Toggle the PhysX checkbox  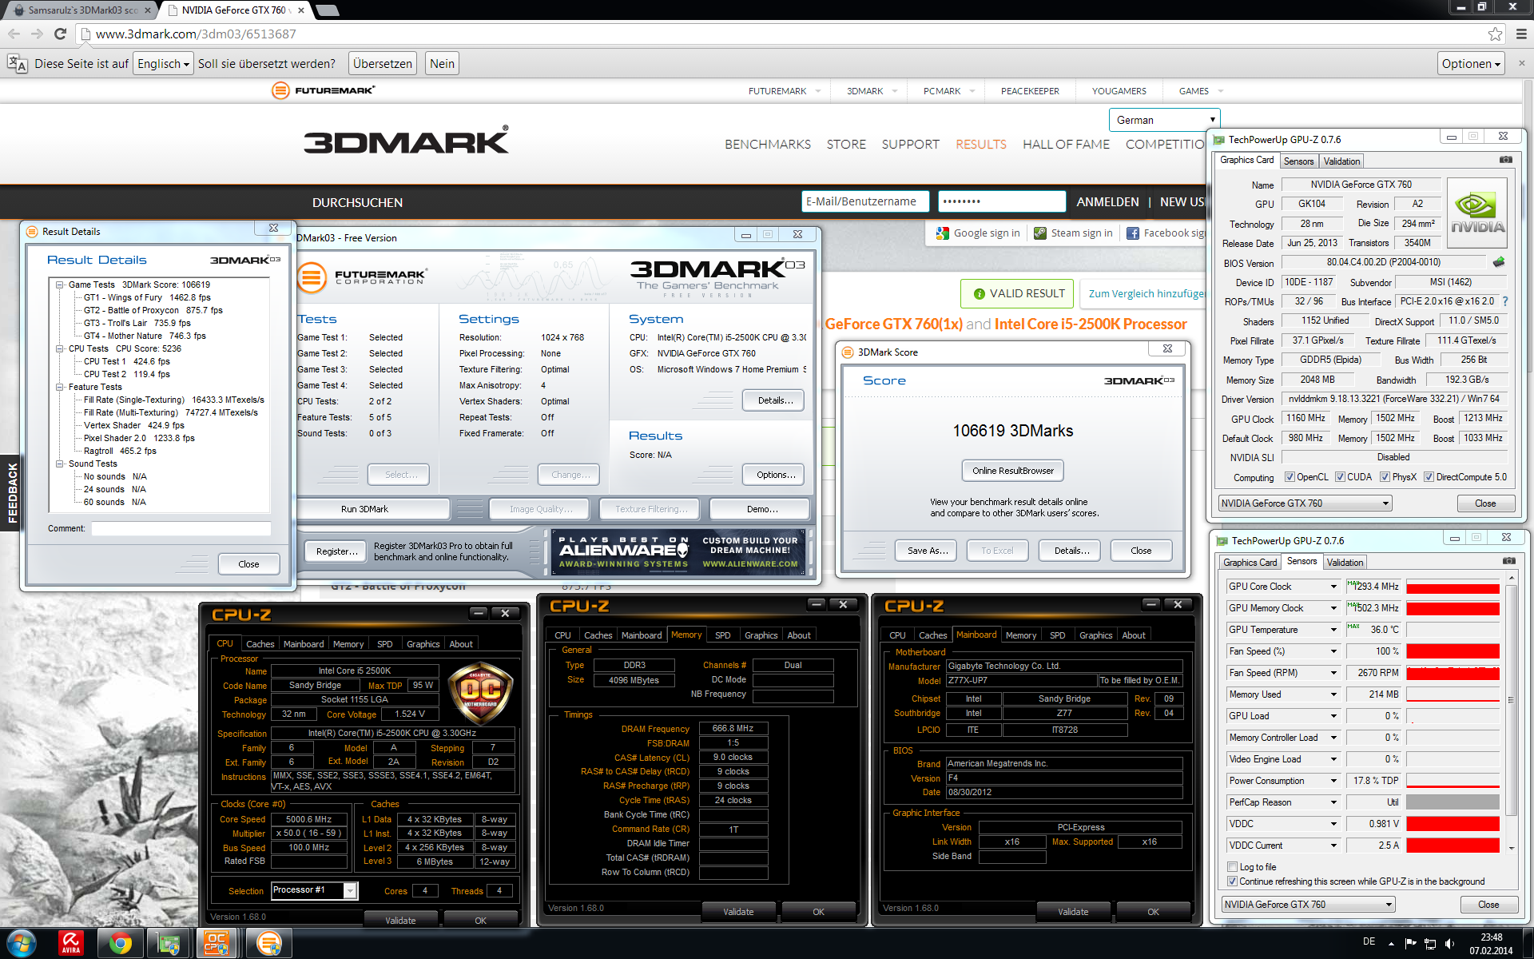click(x=1385, y=477)
